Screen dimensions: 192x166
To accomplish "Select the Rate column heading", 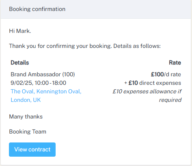I will (x=175, y=63).
